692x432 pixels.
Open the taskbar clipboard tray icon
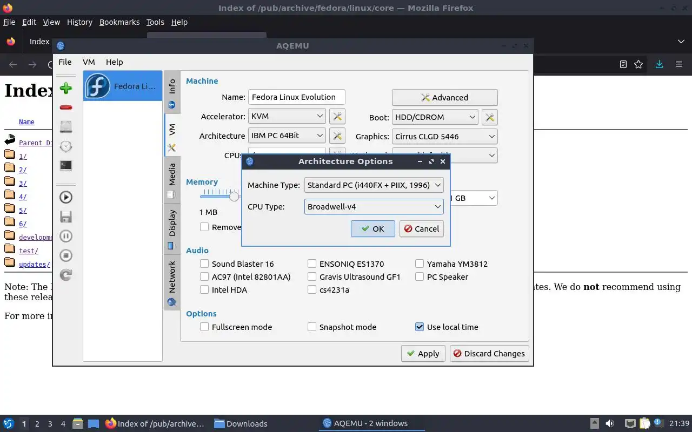(644, 423)
